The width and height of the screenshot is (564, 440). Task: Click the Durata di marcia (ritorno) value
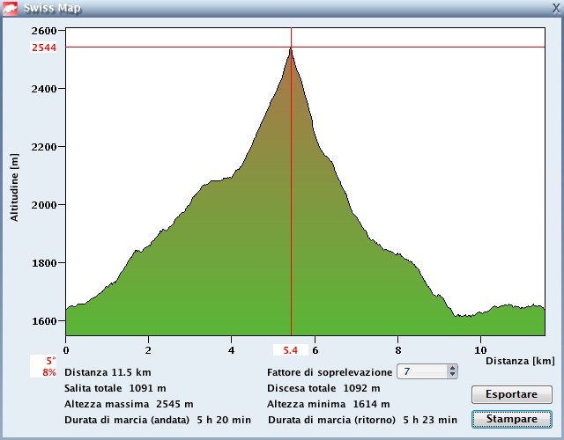pyautogui.click(x=430, y=420)
